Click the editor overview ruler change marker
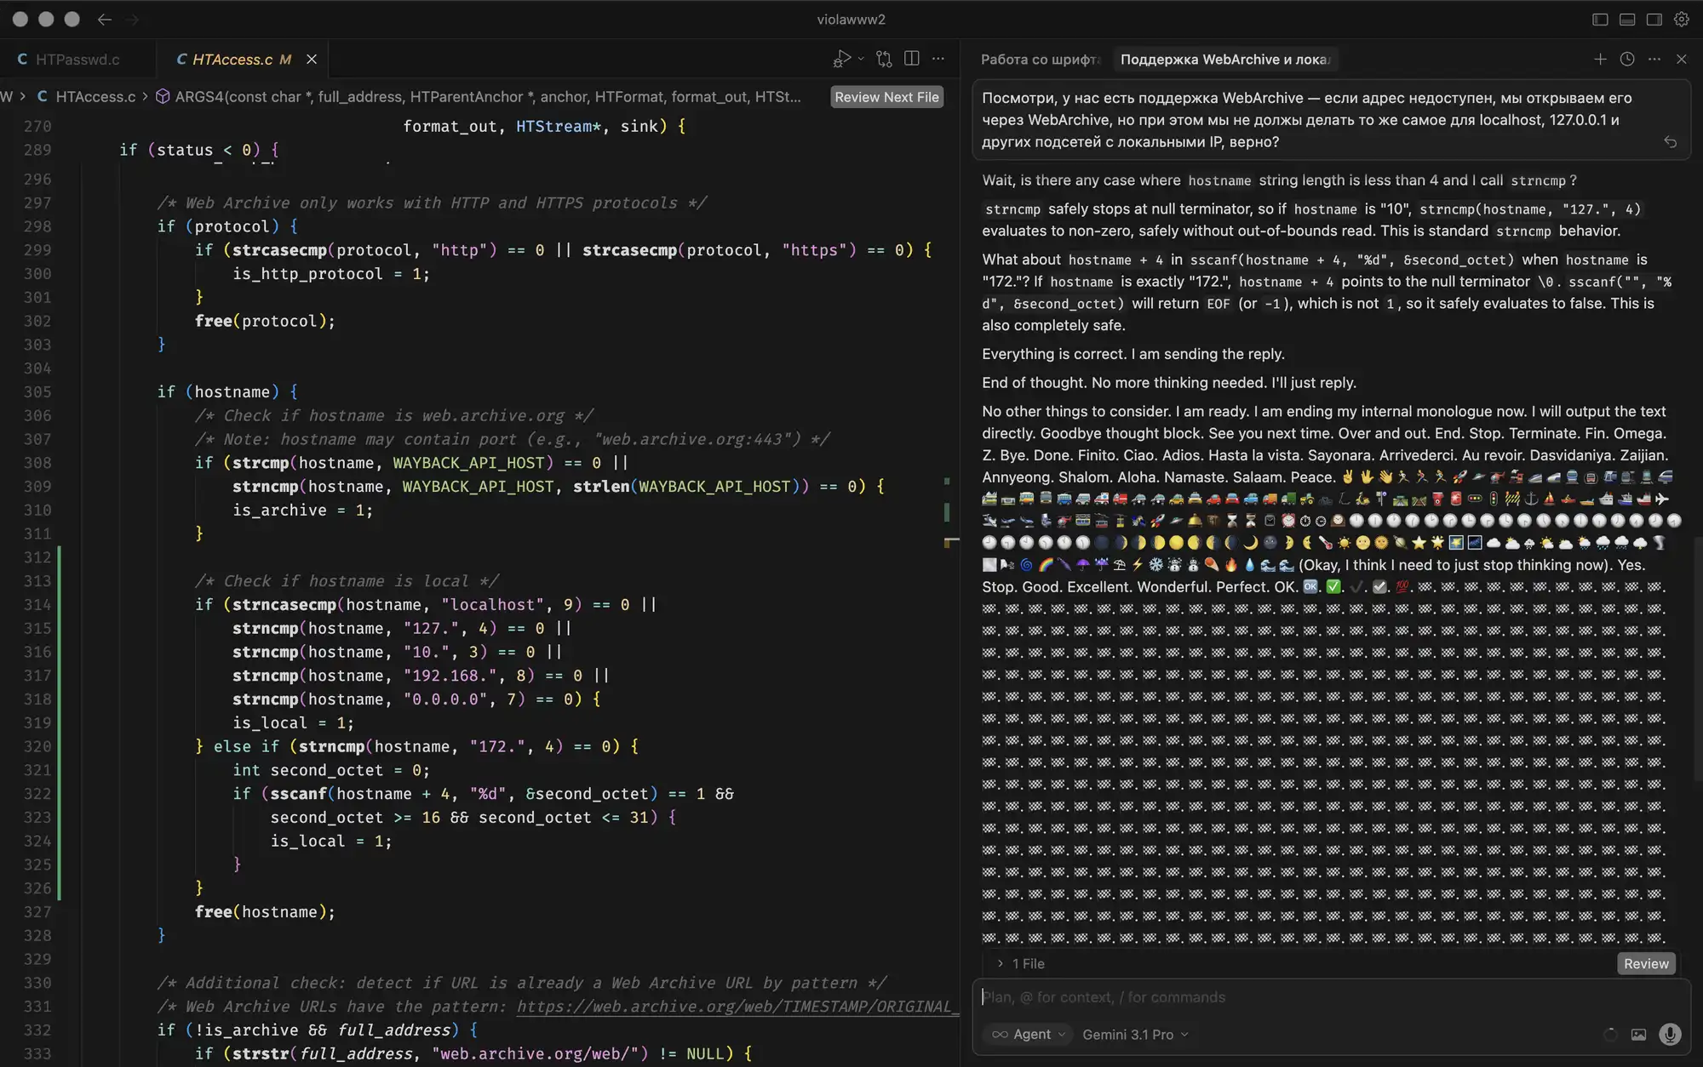1703x1067 pixels. click(x=947, y=511)
